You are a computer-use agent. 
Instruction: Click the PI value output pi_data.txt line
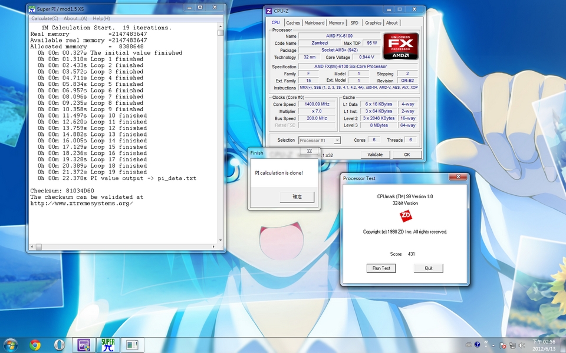coord(117,178)
